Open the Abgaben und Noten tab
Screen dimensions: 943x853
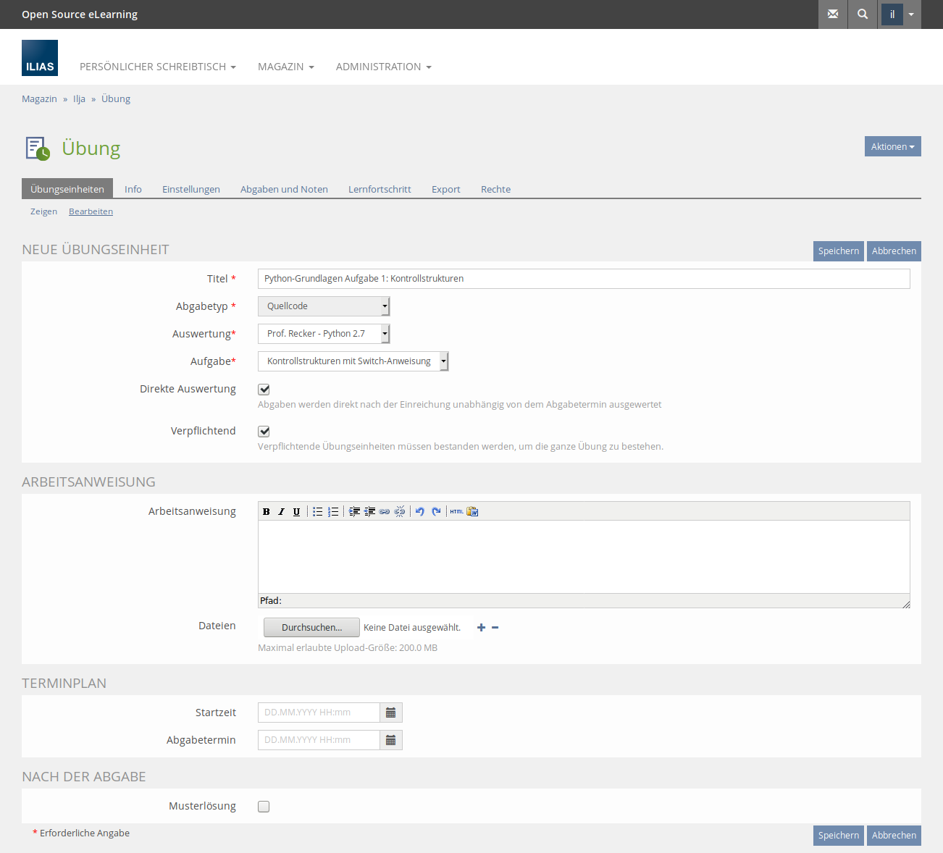point(284,189)
